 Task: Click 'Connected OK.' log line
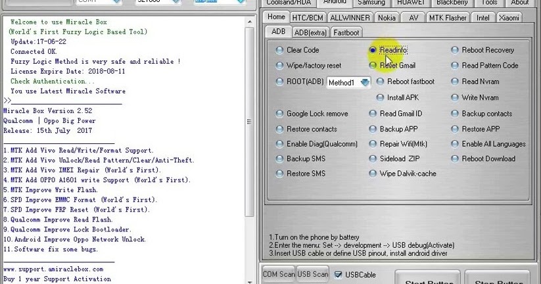click(x=34, y=51)
